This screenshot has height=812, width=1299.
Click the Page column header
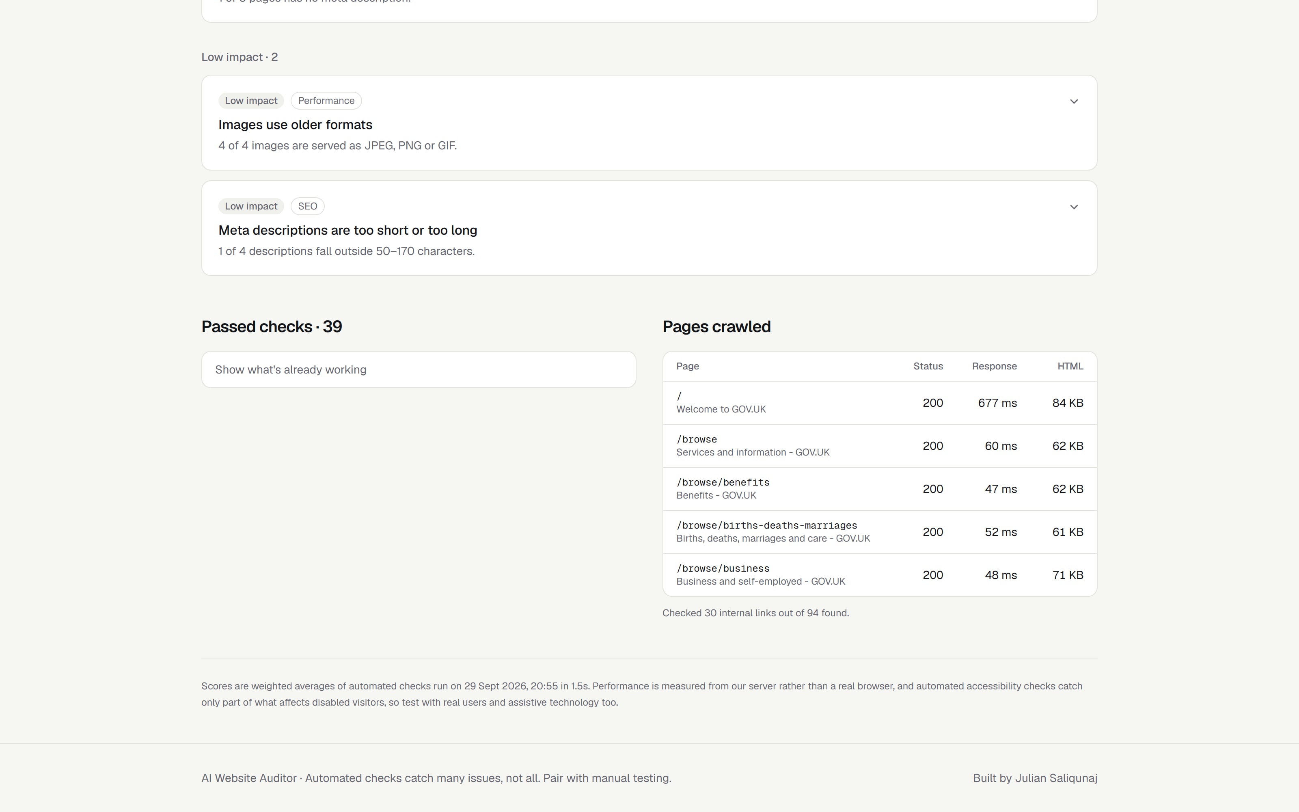[x=688, y=366]
